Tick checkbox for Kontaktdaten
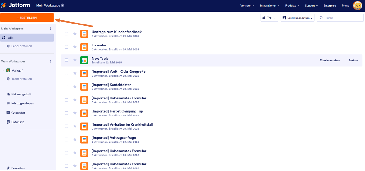The height and width of the screenshot is (171, 365). [x=67, y=86]
